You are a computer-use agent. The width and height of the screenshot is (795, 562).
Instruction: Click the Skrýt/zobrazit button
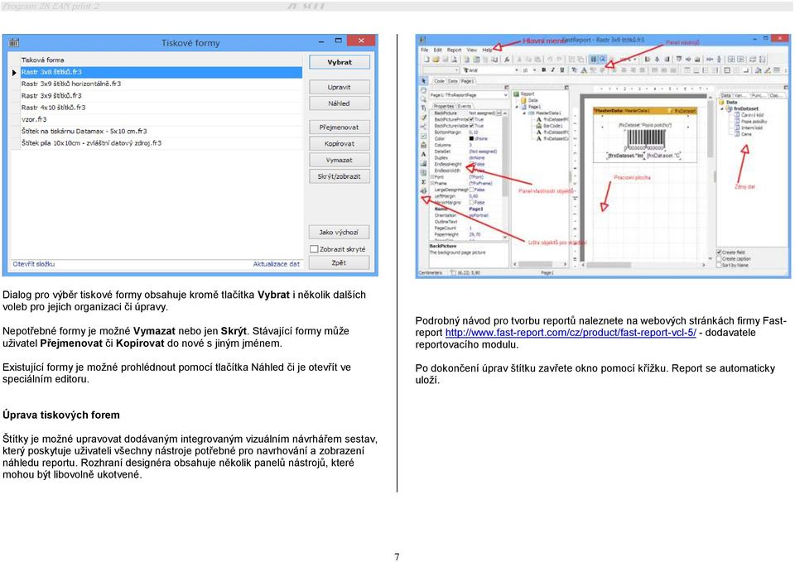click(x=340, y=176)
